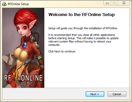
Task: Click the disabled maximize button
Action: click(114, 3)
